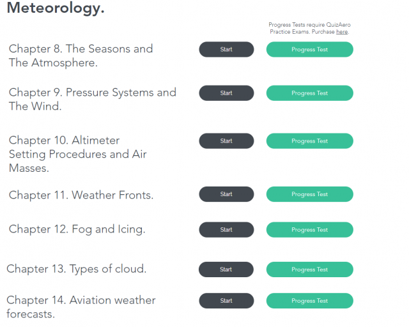The image size is (409, 327).
Task: Start Chapter 12 Fog and Icing
Action: 226,230
